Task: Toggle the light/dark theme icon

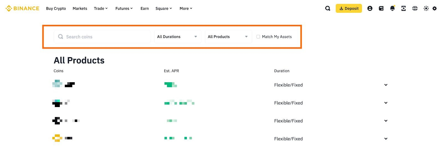Action: (426, 9)
